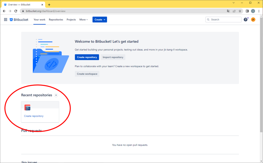
Task: Click the share page icon
Action: click(234, 11)
